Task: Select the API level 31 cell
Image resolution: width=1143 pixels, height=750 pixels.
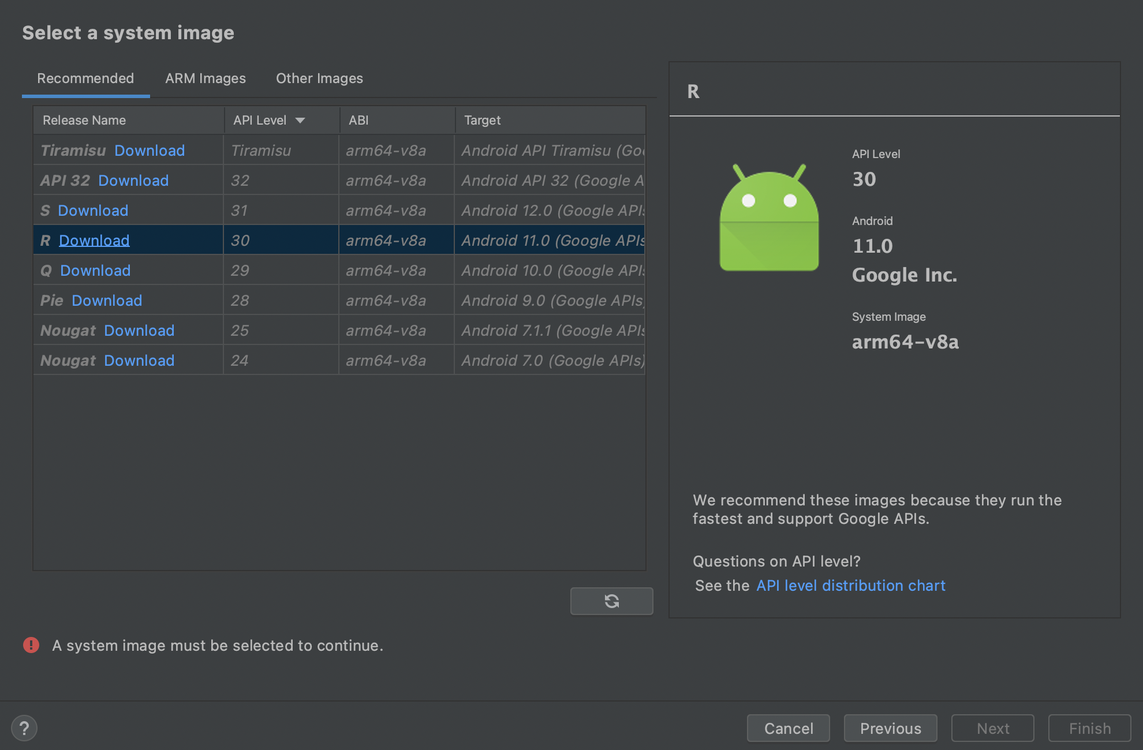Action: click(281, 211)
